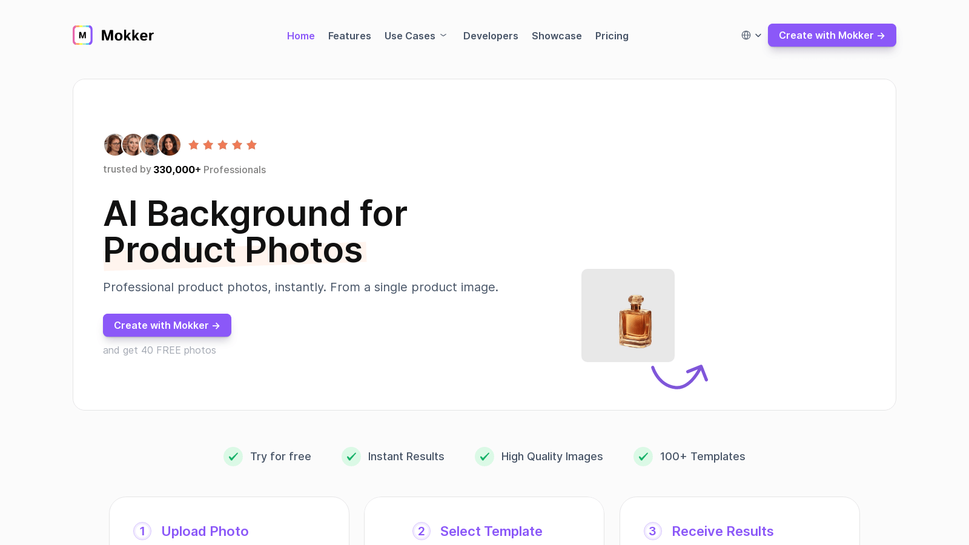Viewport: 969px width, 545px height.
Task: Click the first user avatar
Action: click(x=113, y=145)
